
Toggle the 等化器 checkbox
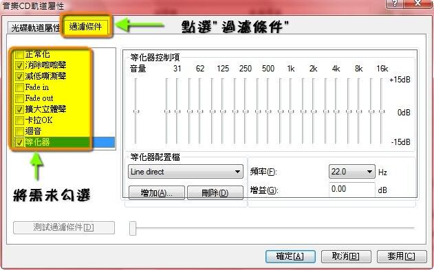(19, 142)
